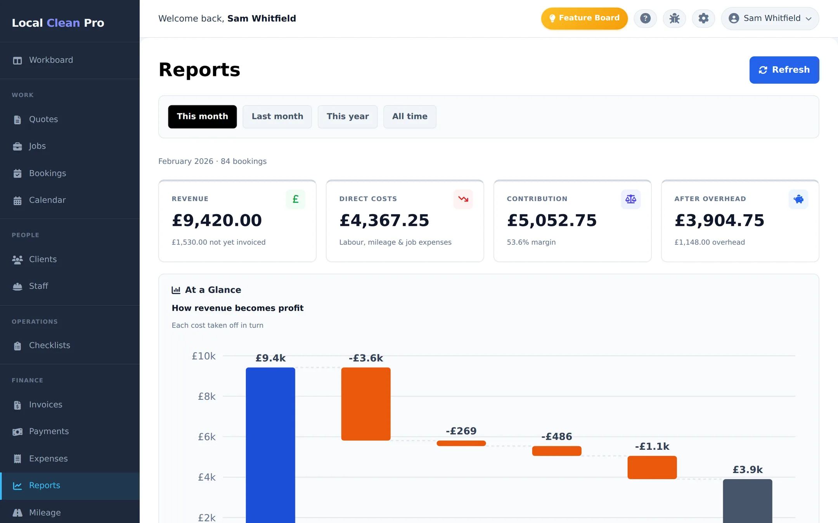Go to Quotes in the sidebar
The width and height of the screenshot is (838, 523).
click(x=70, y=120)
